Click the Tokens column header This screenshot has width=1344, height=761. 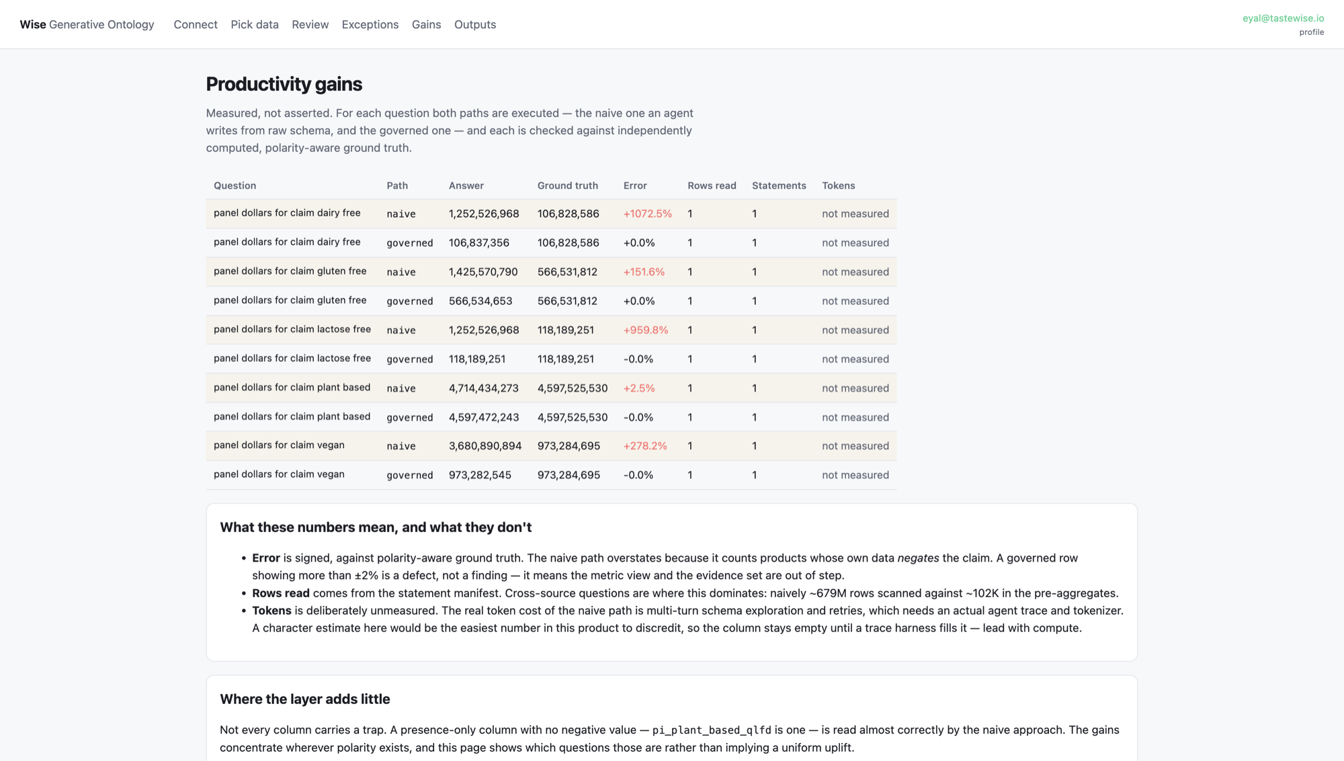coord(838,185)
